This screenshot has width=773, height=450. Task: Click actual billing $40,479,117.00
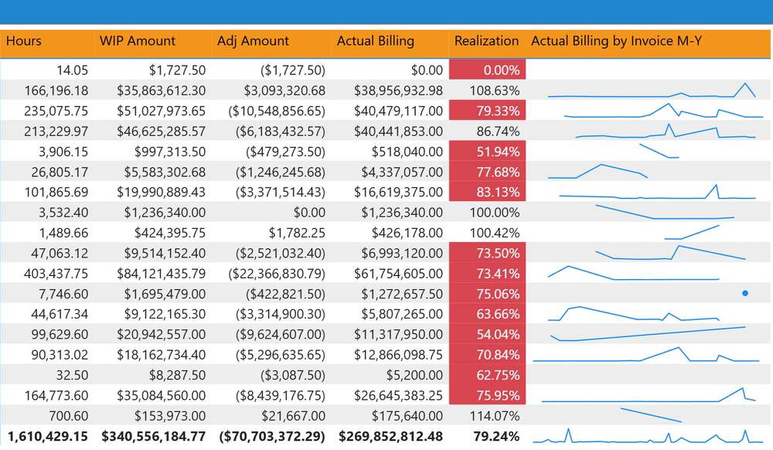pos(398,111)
